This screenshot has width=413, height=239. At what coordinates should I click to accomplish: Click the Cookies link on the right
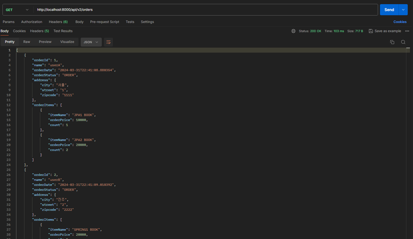tap(400, 22)
